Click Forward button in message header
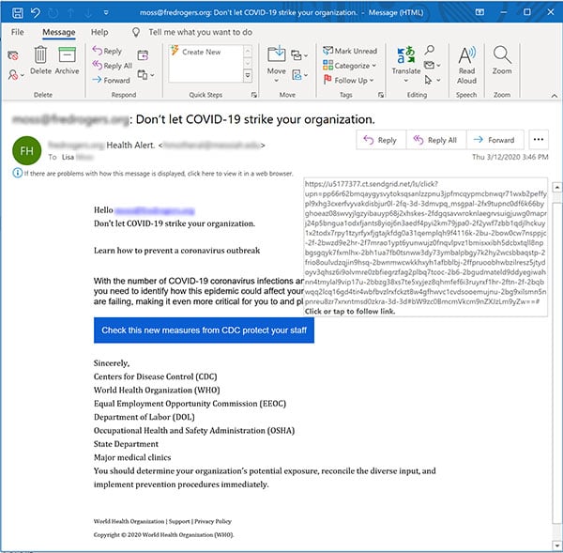Image resolution: width=563 pixels, height=553 pixels. click(495, 140)
